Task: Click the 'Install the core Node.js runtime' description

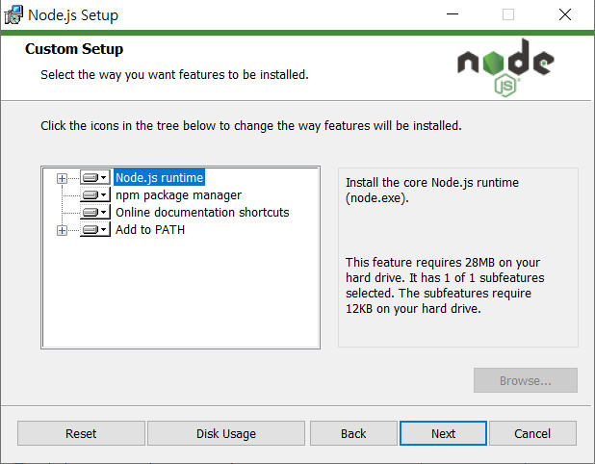Action: pyautogui.click(x=432, y=190)
